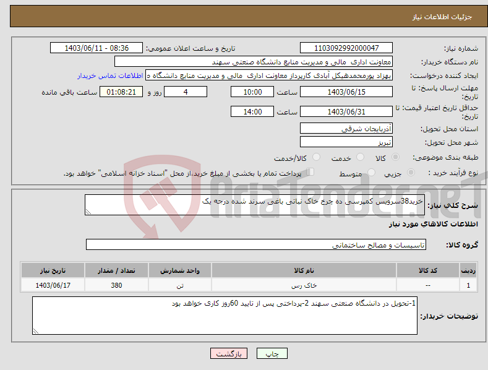Image resolution: width=488 pixels, height=370 pixels.
Task: Select the کالا/خدمت radio button
Action: pos(316,157)
